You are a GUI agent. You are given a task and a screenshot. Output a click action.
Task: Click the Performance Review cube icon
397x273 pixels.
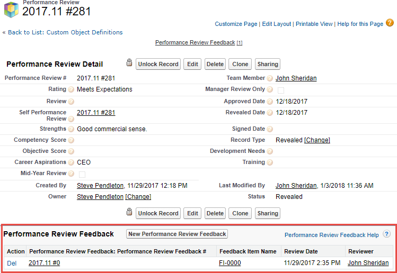[x=11, y=10]
